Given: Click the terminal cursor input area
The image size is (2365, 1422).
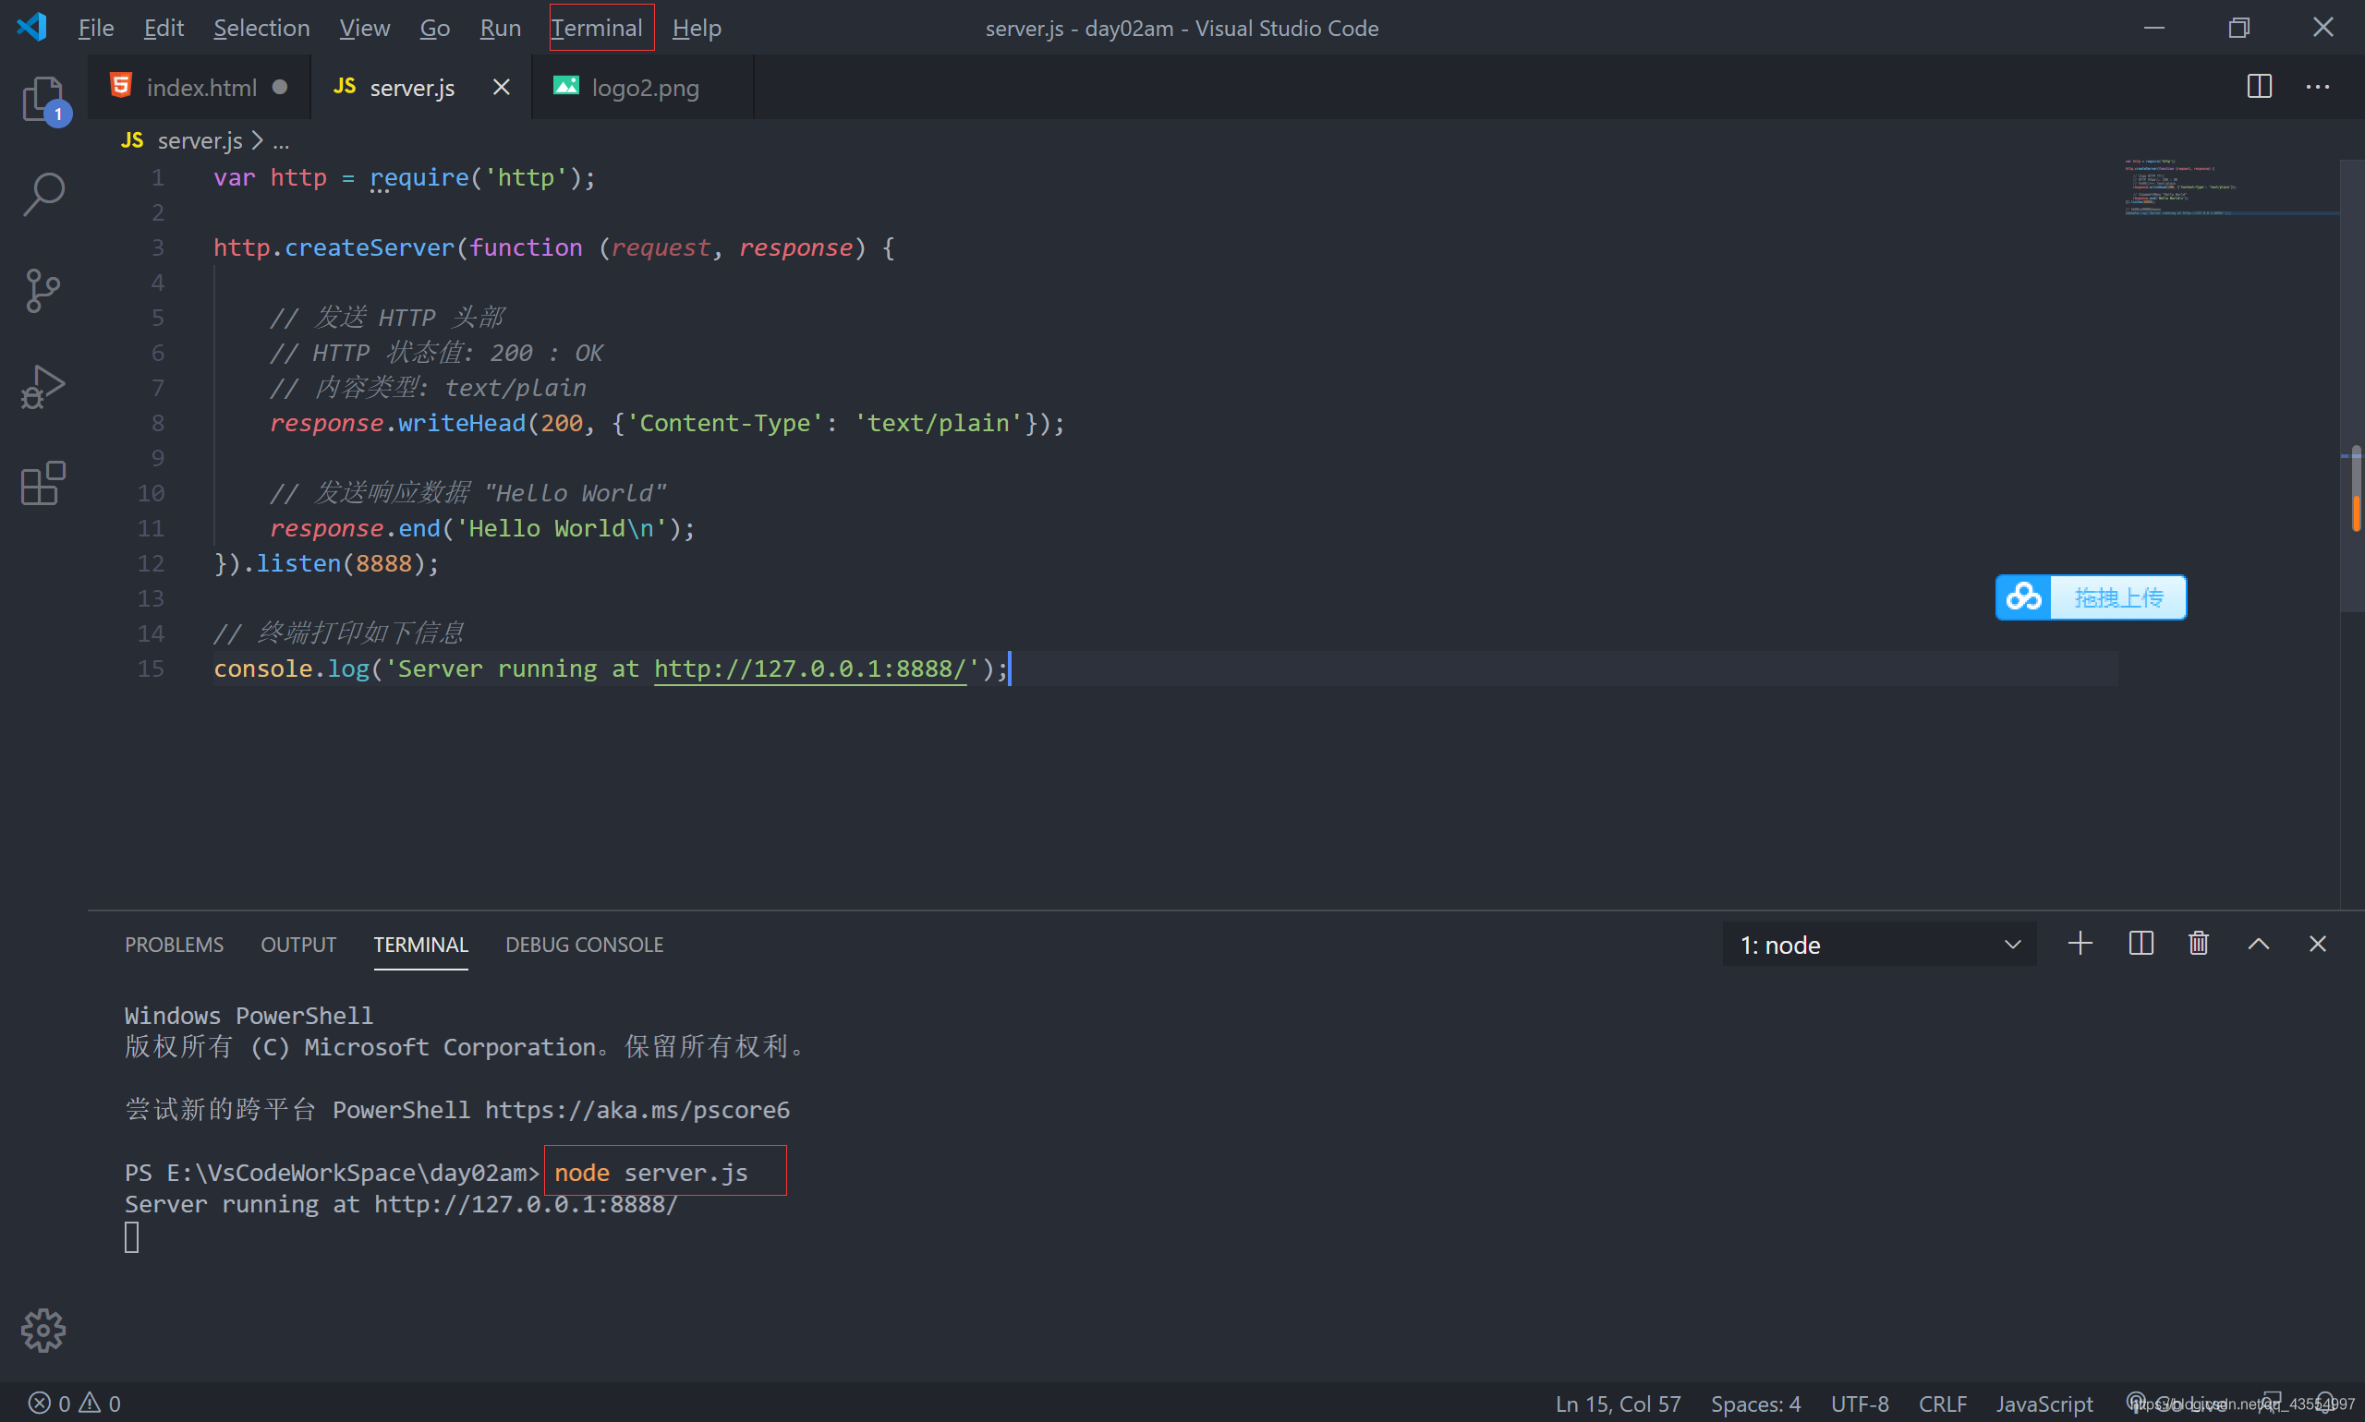Looking at the screenshot, I should (132, 1237).
